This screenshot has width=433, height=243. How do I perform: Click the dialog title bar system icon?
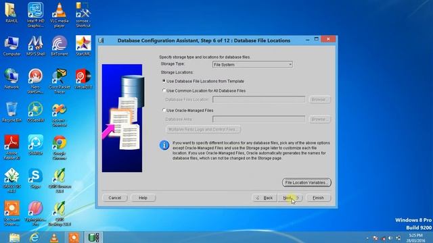click(101, 40)
